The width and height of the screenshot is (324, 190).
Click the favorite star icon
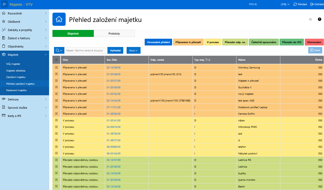click(310, 19)
